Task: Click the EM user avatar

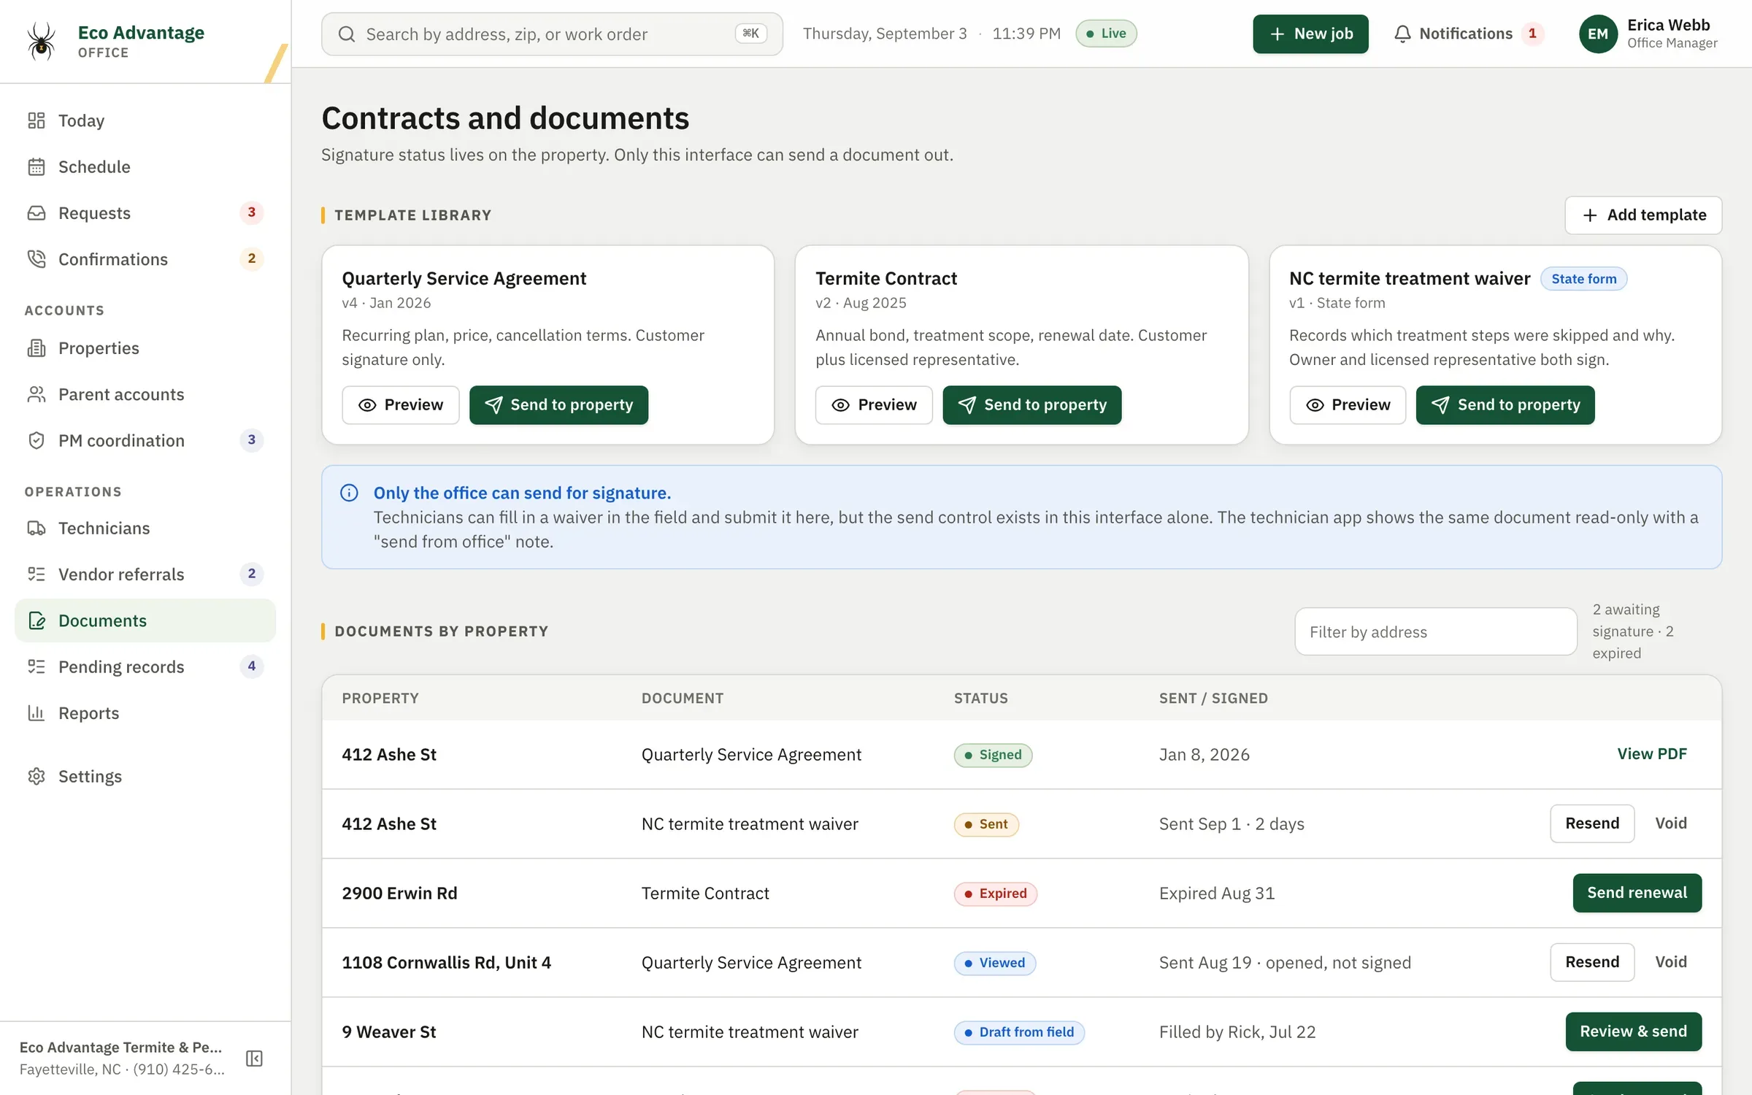Action: click(x=1598, y=34)
